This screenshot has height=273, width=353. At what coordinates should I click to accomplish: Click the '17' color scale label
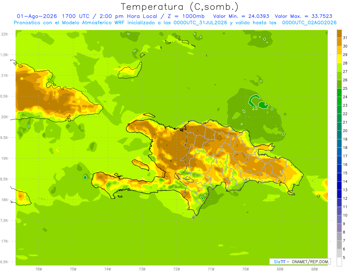click(x=345, y=156)
